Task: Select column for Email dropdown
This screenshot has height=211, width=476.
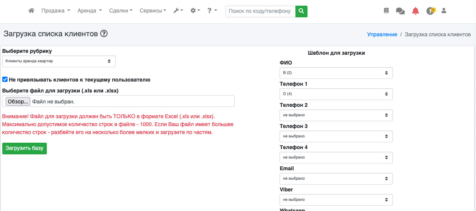Action: coord(336,179)
